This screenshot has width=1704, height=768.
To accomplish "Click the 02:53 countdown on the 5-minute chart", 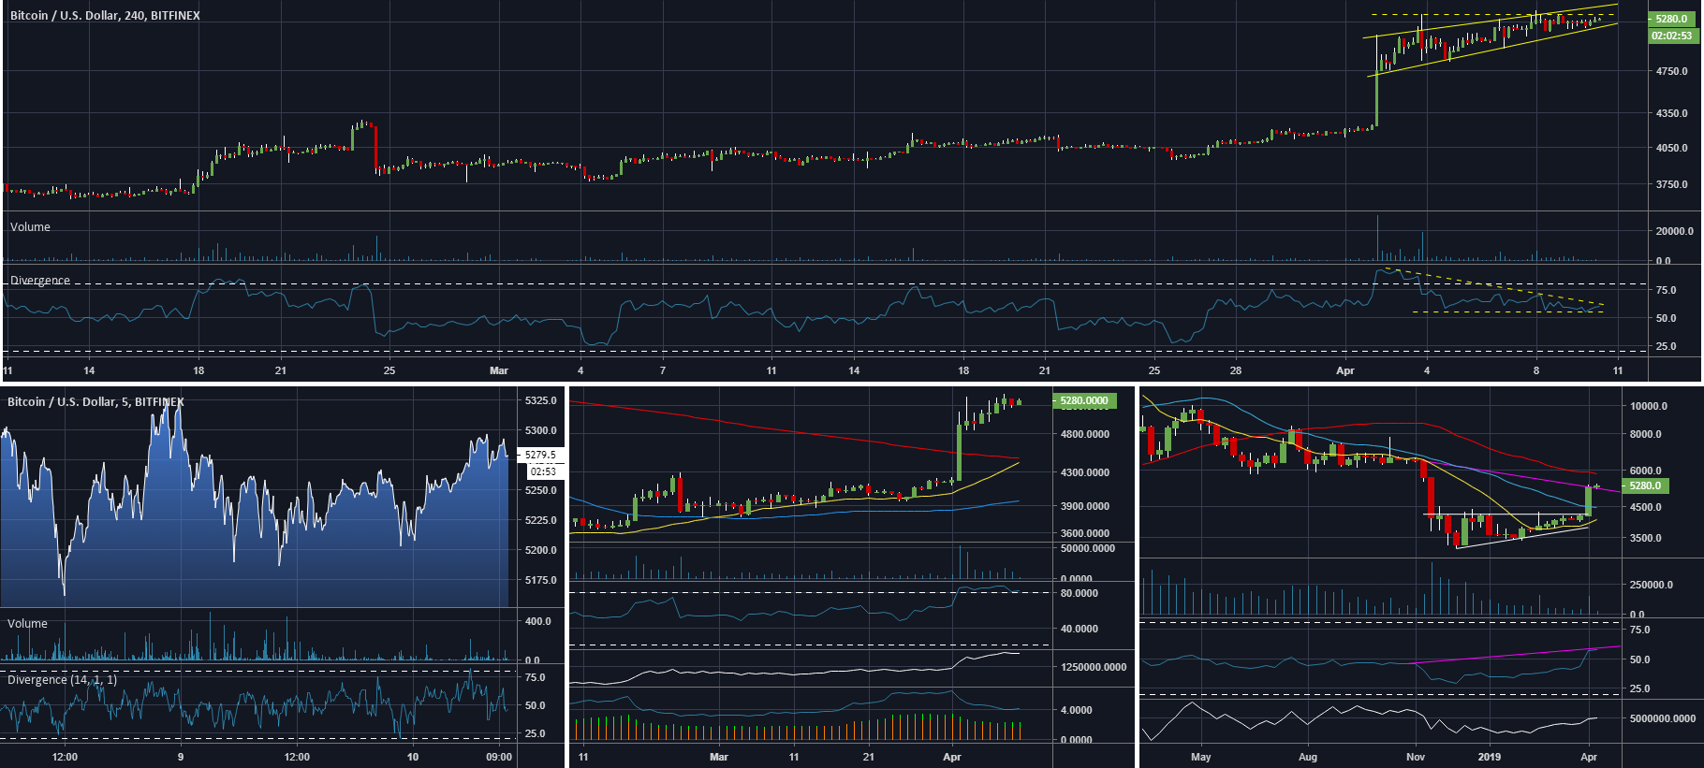I will (x=543, y=471).
